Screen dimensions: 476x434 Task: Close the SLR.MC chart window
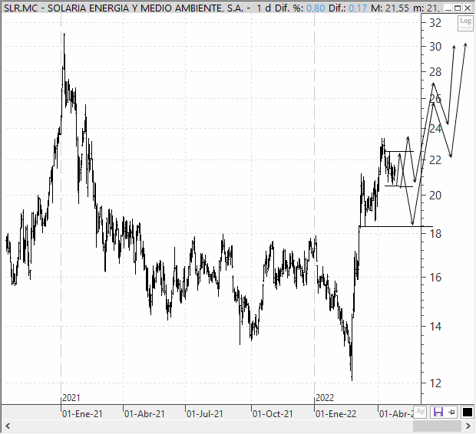[x=468, y=8]
